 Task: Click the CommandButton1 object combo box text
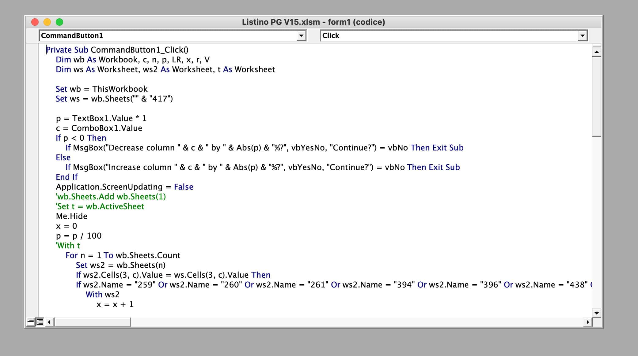(72, 35)
